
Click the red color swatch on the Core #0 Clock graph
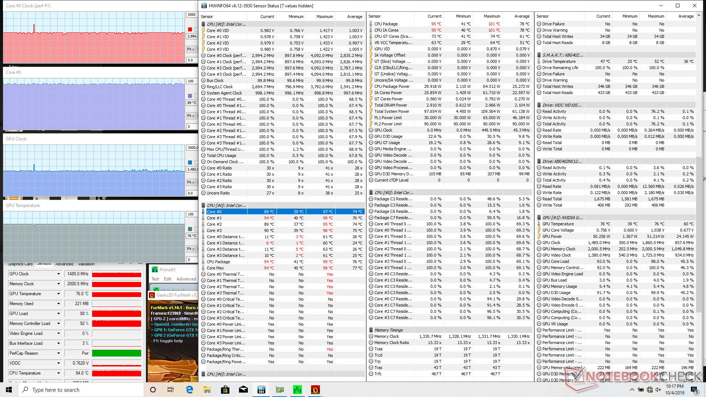tap(190, 29)
